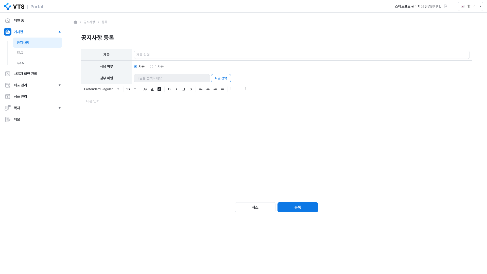Open the font size 16 dropdown
The width and height of the screenshot is (487, 274).
[131, 89]
